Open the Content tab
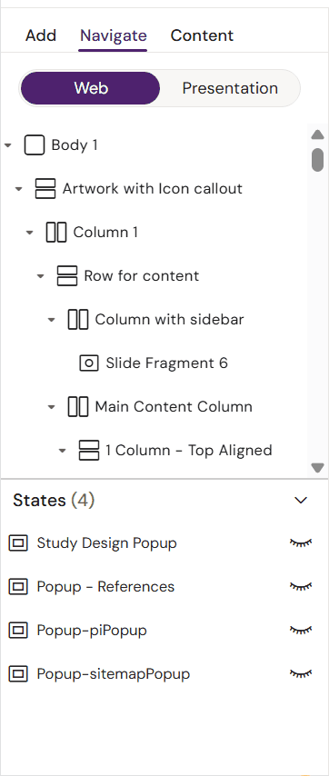Screen dimensions: 329x776 (202, 35)
